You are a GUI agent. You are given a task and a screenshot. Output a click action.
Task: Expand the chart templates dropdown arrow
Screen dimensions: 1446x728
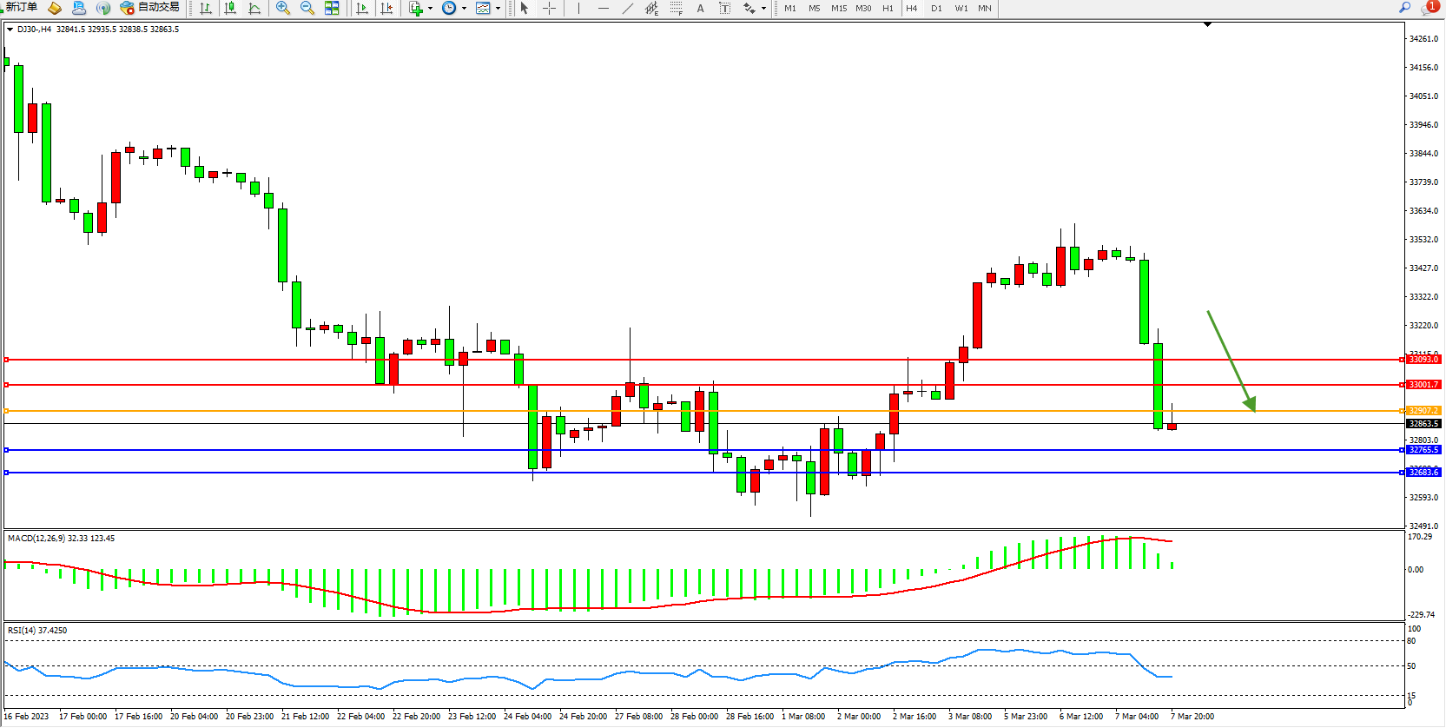498,9
